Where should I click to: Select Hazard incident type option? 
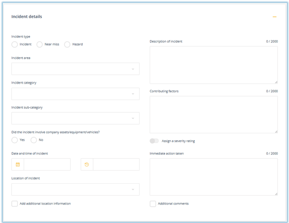coord(67,44)
